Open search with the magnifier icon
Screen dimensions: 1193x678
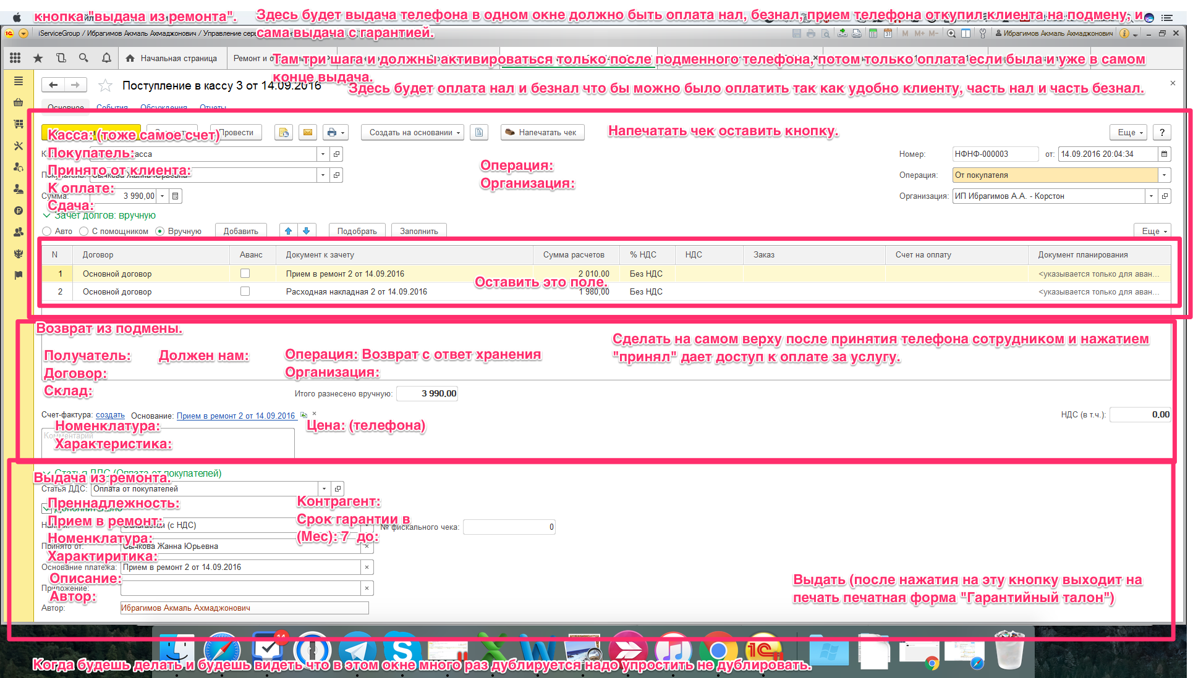pyautogui.click(x=83, y=58)
